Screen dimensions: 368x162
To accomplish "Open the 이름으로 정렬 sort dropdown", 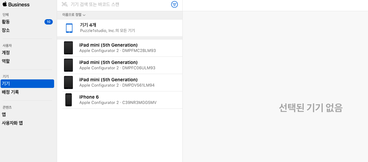I will coord(74,15).
